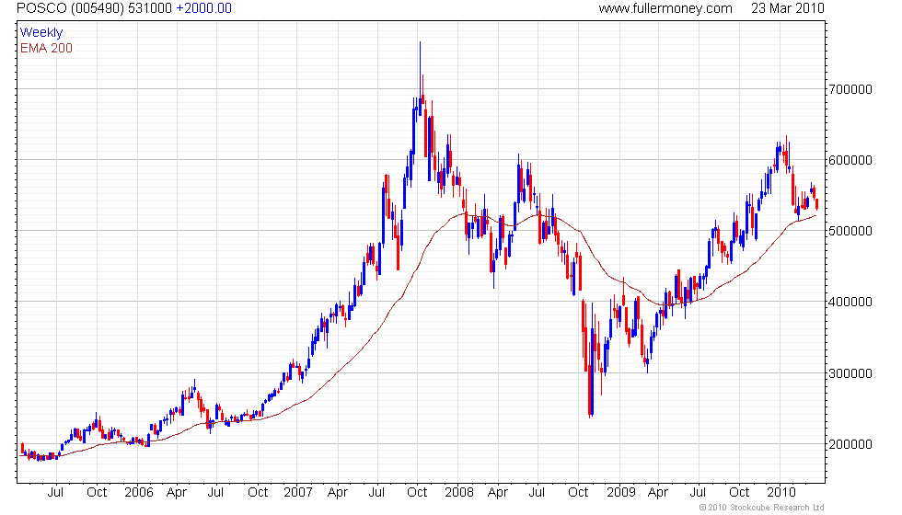Image resolution: width=902 pixels, height=515 pixels.
Task: Click the +2000.00 price change
Action: [x=203, y=8]
